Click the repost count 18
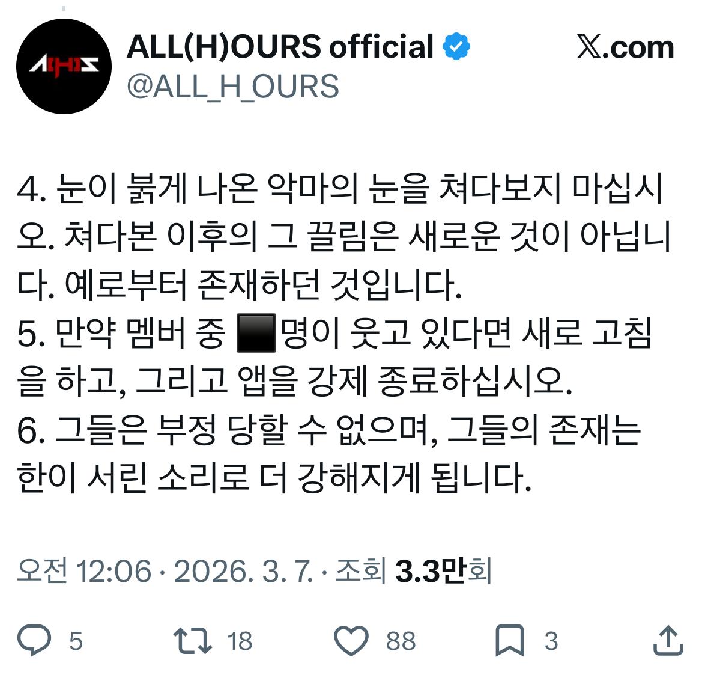Viewport: 708px width, 684px height. pos(240,641)
